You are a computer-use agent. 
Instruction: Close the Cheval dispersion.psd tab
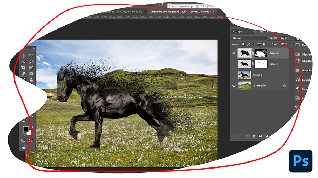click(x=214, y=11)
